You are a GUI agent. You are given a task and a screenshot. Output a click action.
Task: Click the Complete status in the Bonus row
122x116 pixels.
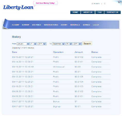[x=96, y=102]
